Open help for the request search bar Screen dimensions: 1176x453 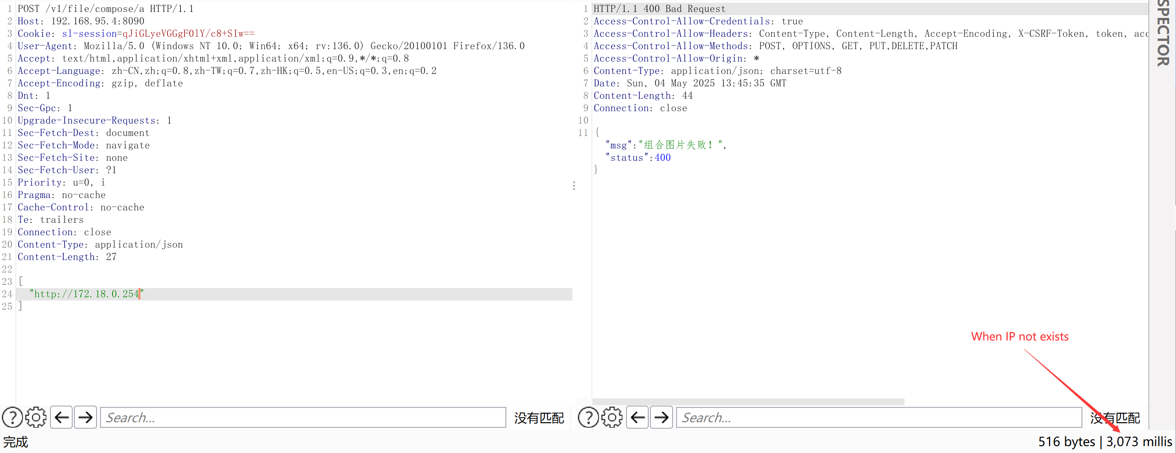point(12,417)
